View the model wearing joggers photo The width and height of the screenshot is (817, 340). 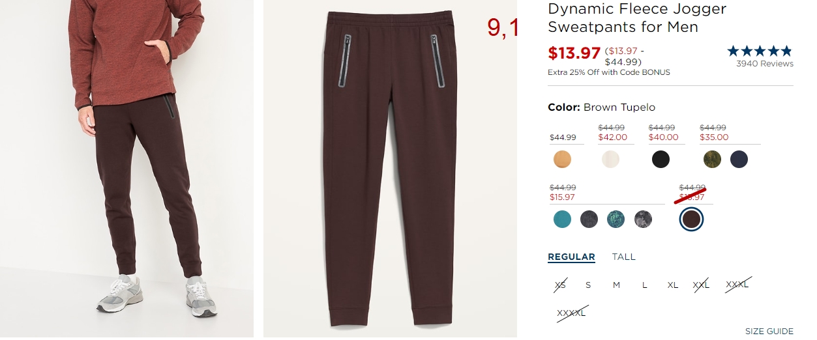pyautogui.click(x=126, y=169)
